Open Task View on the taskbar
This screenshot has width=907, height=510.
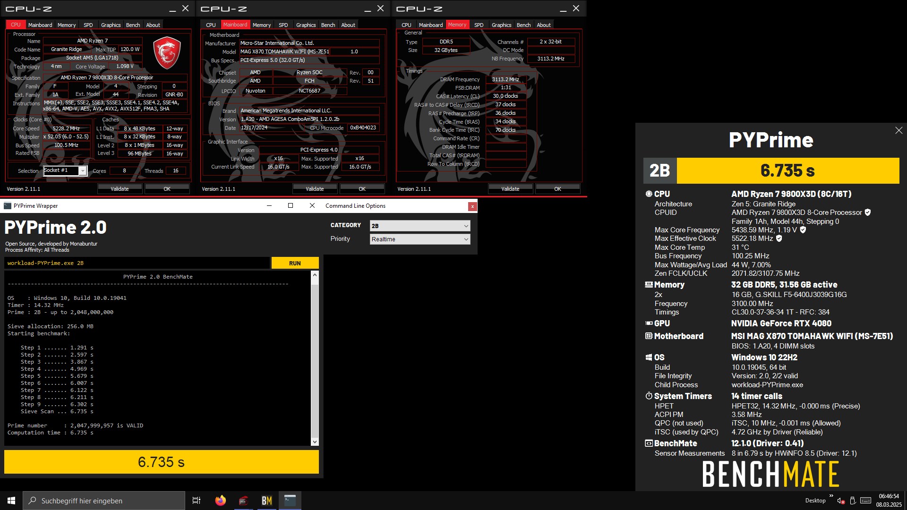197,501
